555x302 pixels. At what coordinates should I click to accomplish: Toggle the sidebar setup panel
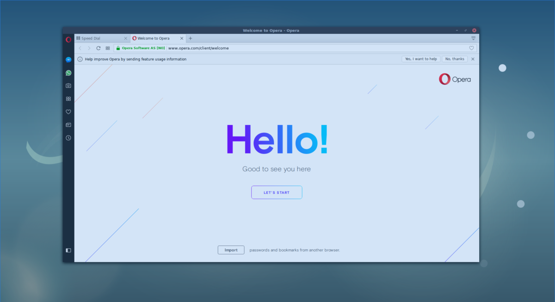(68, 250)
